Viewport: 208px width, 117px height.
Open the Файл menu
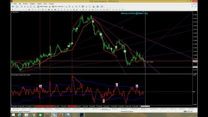(x=15, y=4)
